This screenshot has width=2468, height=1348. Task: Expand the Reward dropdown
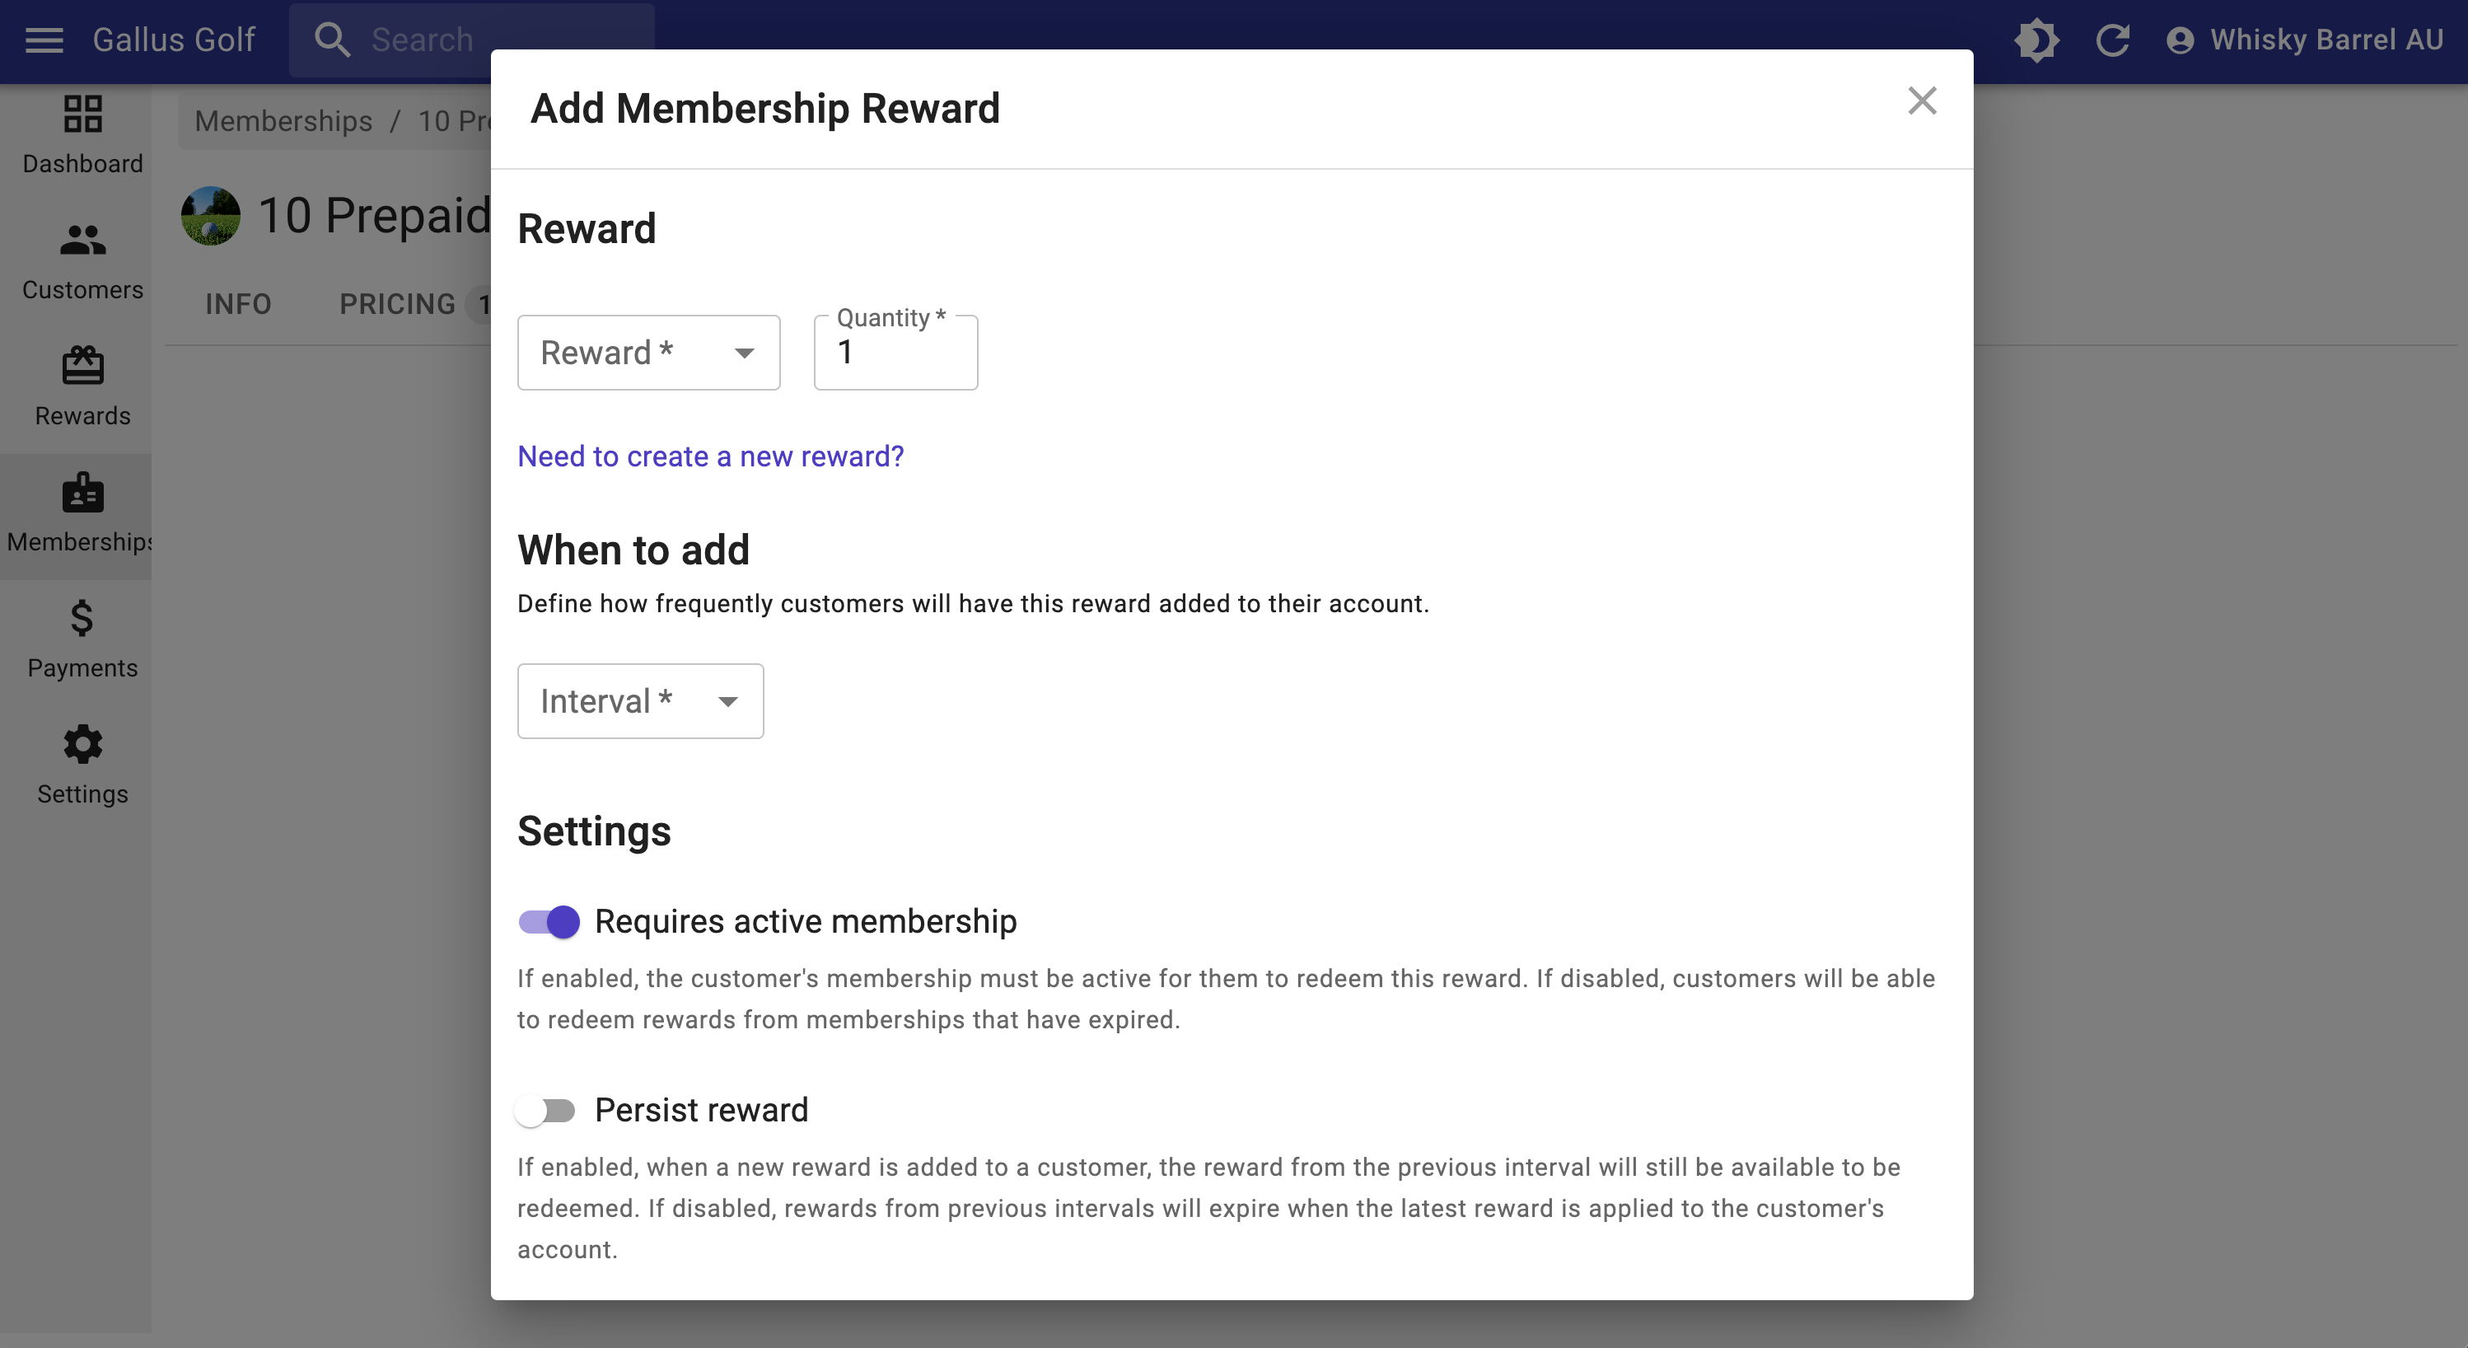[x=648, y=353]
